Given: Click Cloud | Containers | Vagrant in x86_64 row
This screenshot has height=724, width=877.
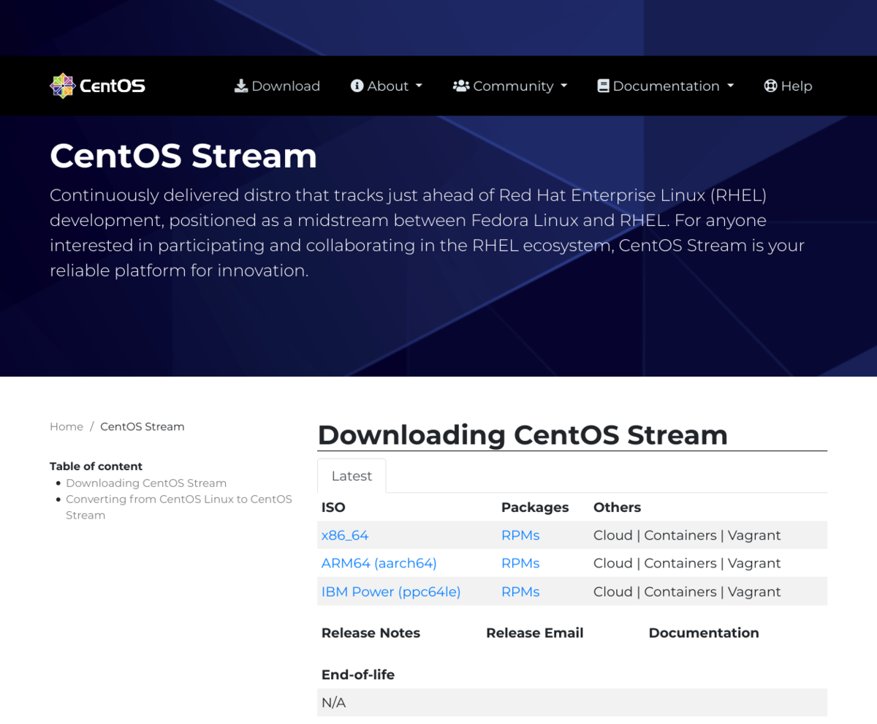Looking at the screenshot, I should (687, 535).
